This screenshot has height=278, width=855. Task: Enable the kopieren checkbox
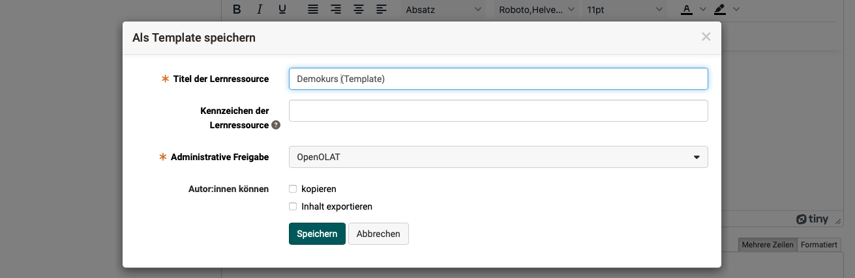tap(293, 189)
